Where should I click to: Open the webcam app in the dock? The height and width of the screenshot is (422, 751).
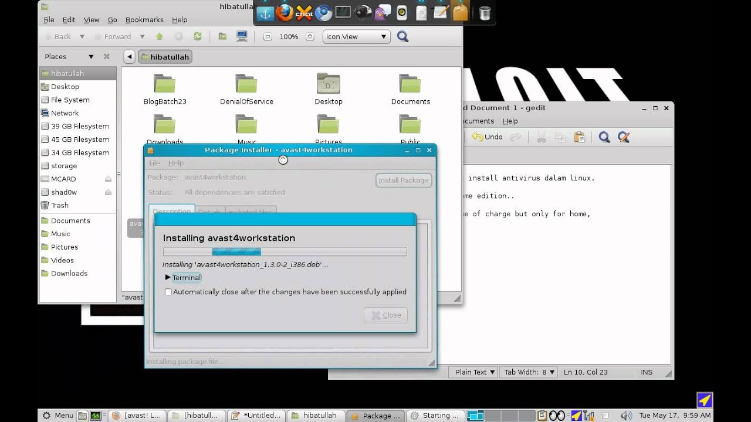[x=363, y=12]
